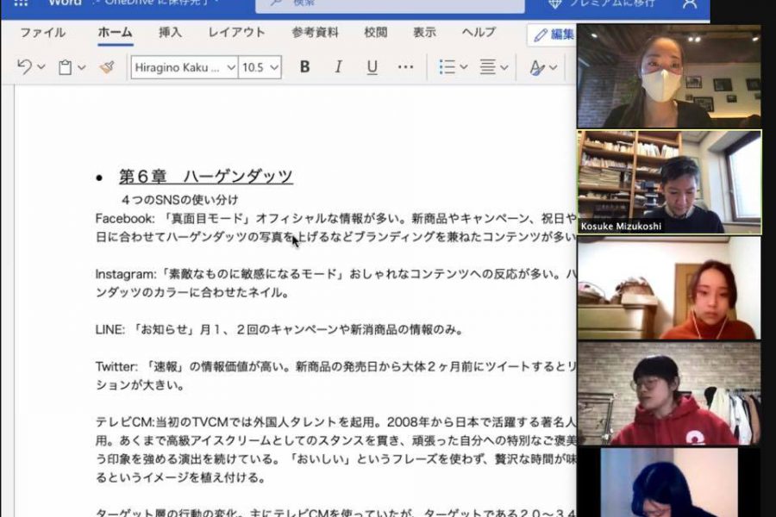Image resolution: width=776 pixels, height=517 pixels.
Task: Select the Format Painter brush
Action: coord(107,67)
